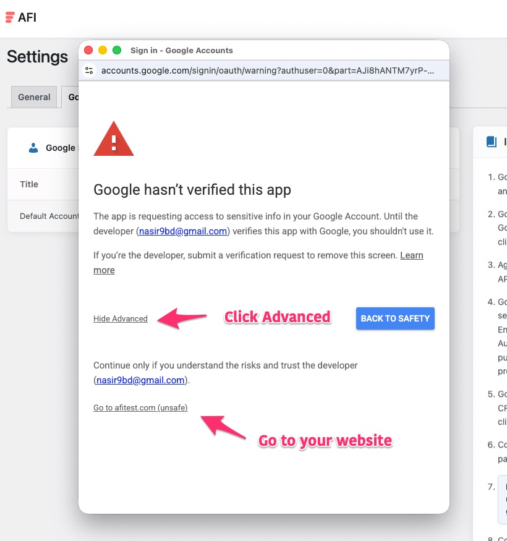507x541 pixels.
Task: Click the Google account person icon
Action: coord(33,148)
